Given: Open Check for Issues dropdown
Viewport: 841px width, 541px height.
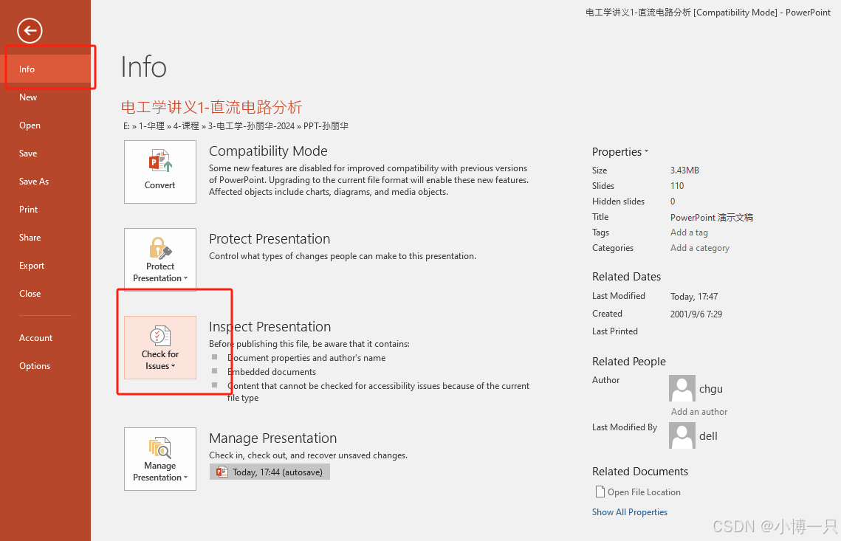Looking at the screenshot, I should (x=159, y=348).
